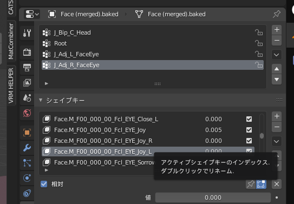
Task: Click the シェイプキー panel drag grip
Action: click(279, 100)
